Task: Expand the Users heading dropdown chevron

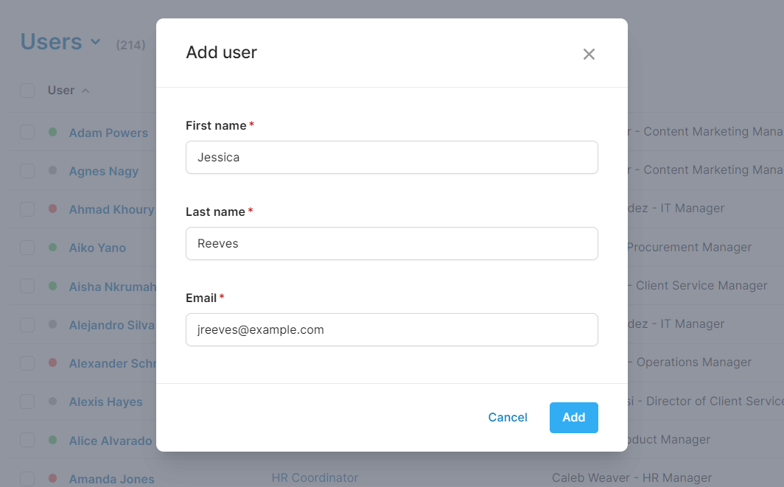Action: coord(95,42)
